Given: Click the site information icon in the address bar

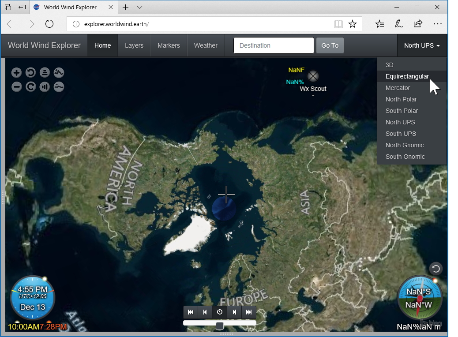Looking at the screenshot, I should [76, 24].
